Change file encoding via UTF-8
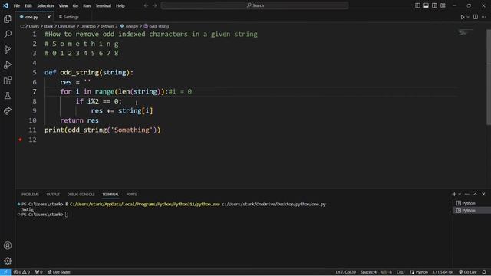 pos(387,272)
